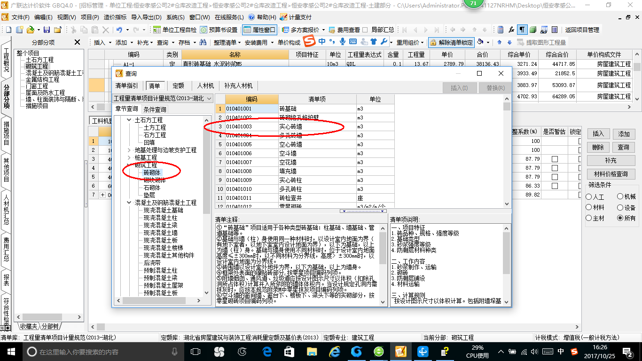This screenshot has height=361, width=642.
Task: Click the blue move-down arrow icon
Action: coord(509,42)
